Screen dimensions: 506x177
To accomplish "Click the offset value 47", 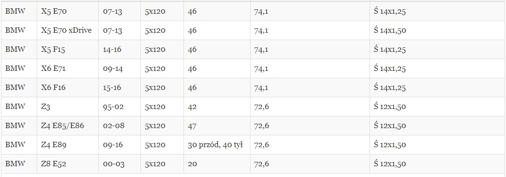I will [192, 125].
